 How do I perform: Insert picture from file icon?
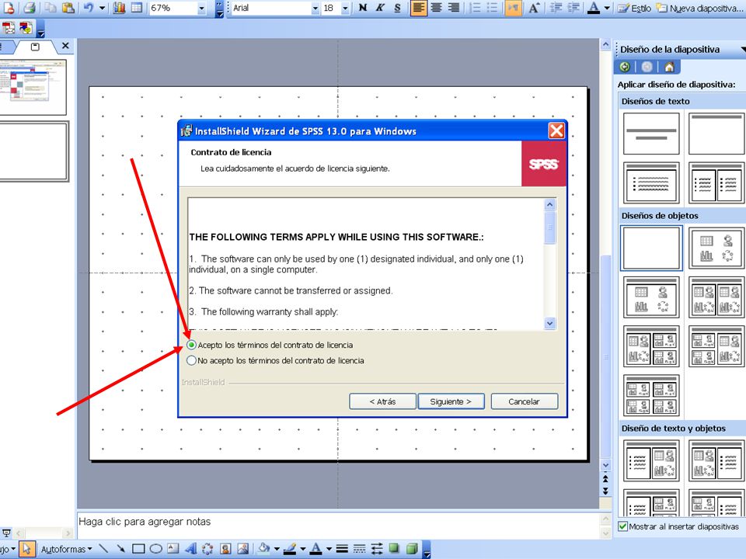(243, 549)
